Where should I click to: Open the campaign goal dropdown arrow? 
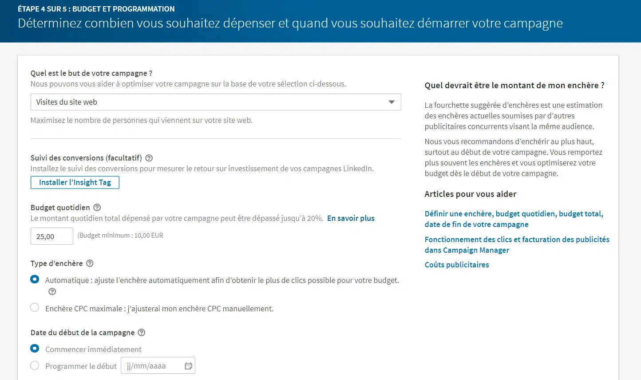click(x=391, y=102)
